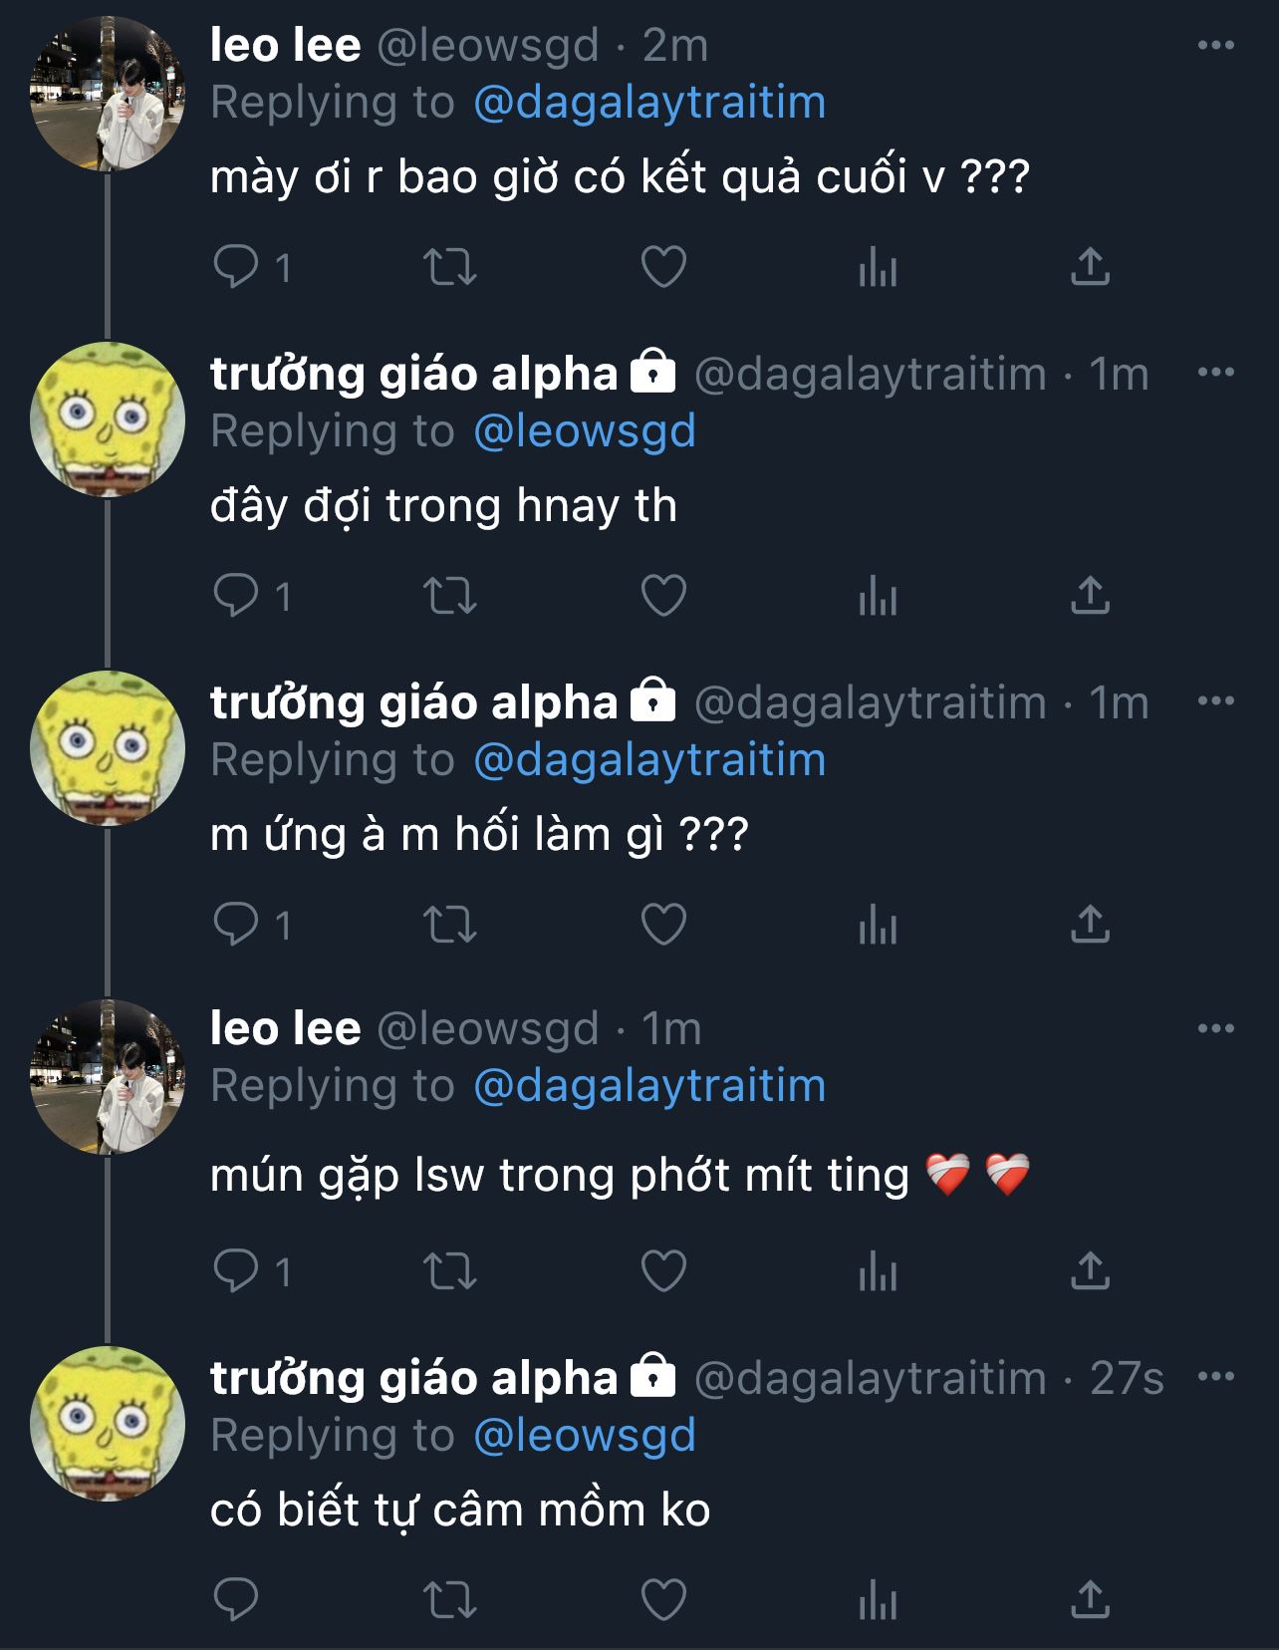
Task: Open 'leo lee' display name on 'mún gặp lsw' tweet
Action: [285, 1028]
